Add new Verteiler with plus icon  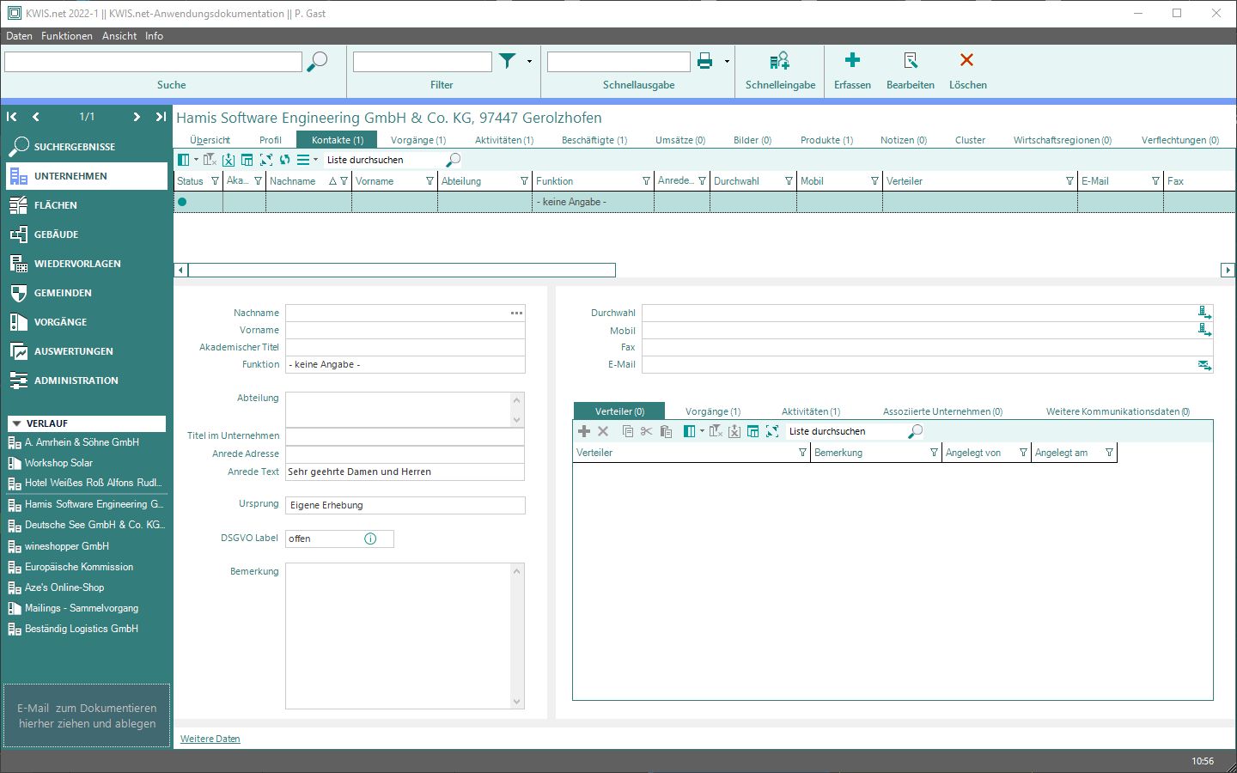pos(584,431)
